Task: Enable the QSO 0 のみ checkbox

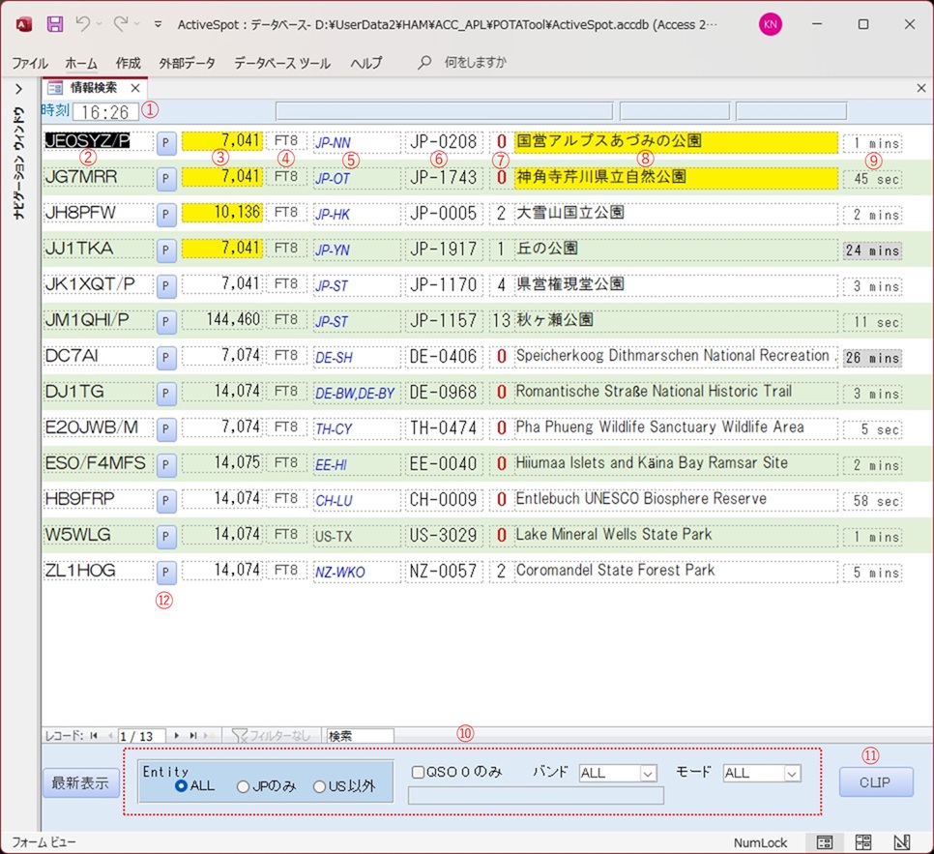Action: click(x=419, y=773)
